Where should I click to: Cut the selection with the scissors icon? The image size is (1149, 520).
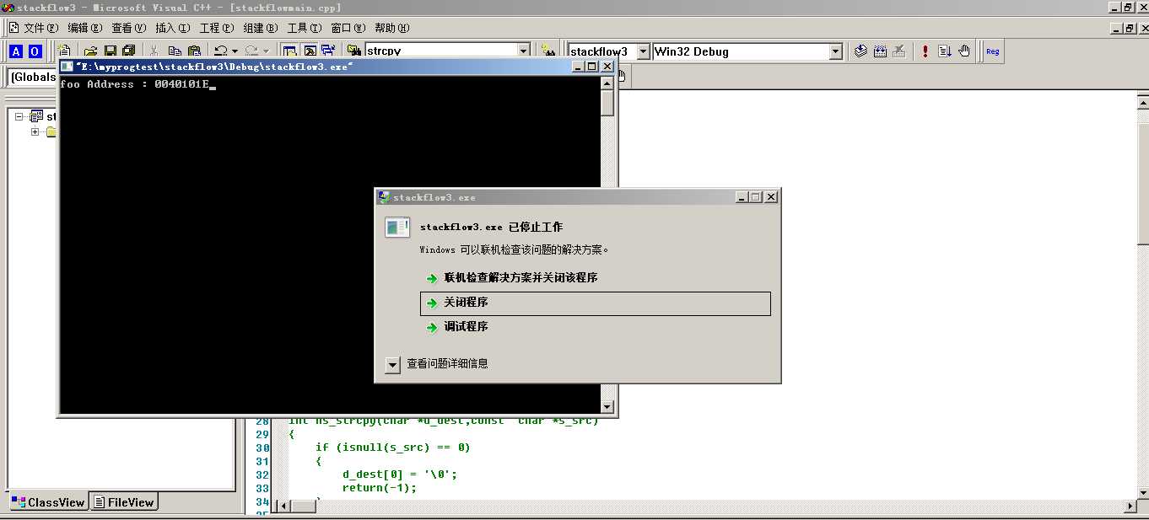(154, 51)
